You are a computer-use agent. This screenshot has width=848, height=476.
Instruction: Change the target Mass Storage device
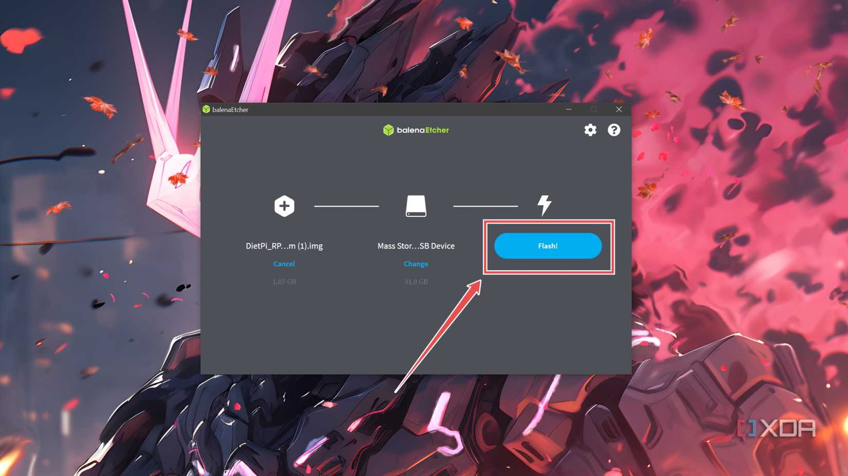point(416,264)
